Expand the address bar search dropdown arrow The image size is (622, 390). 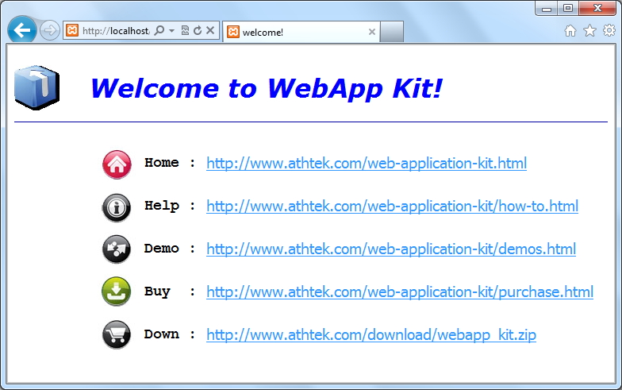pyautogui.click(x=172, y=31)
